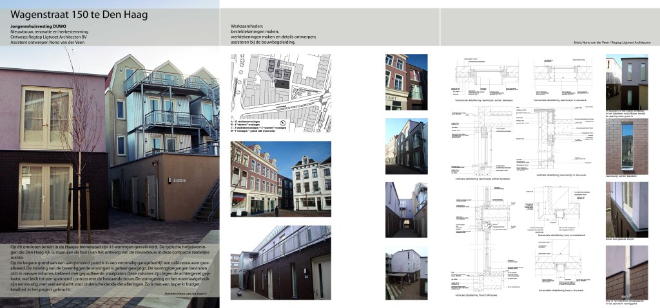
Task: Click the white and purple facade photo at top right
Action: [x=626, y=82]
